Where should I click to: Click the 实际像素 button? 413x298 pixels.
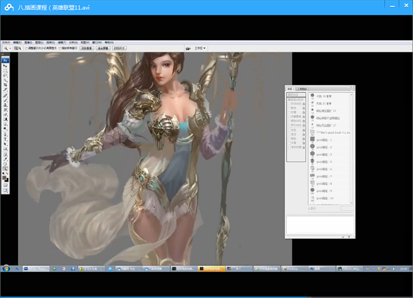tap(87, 48)
